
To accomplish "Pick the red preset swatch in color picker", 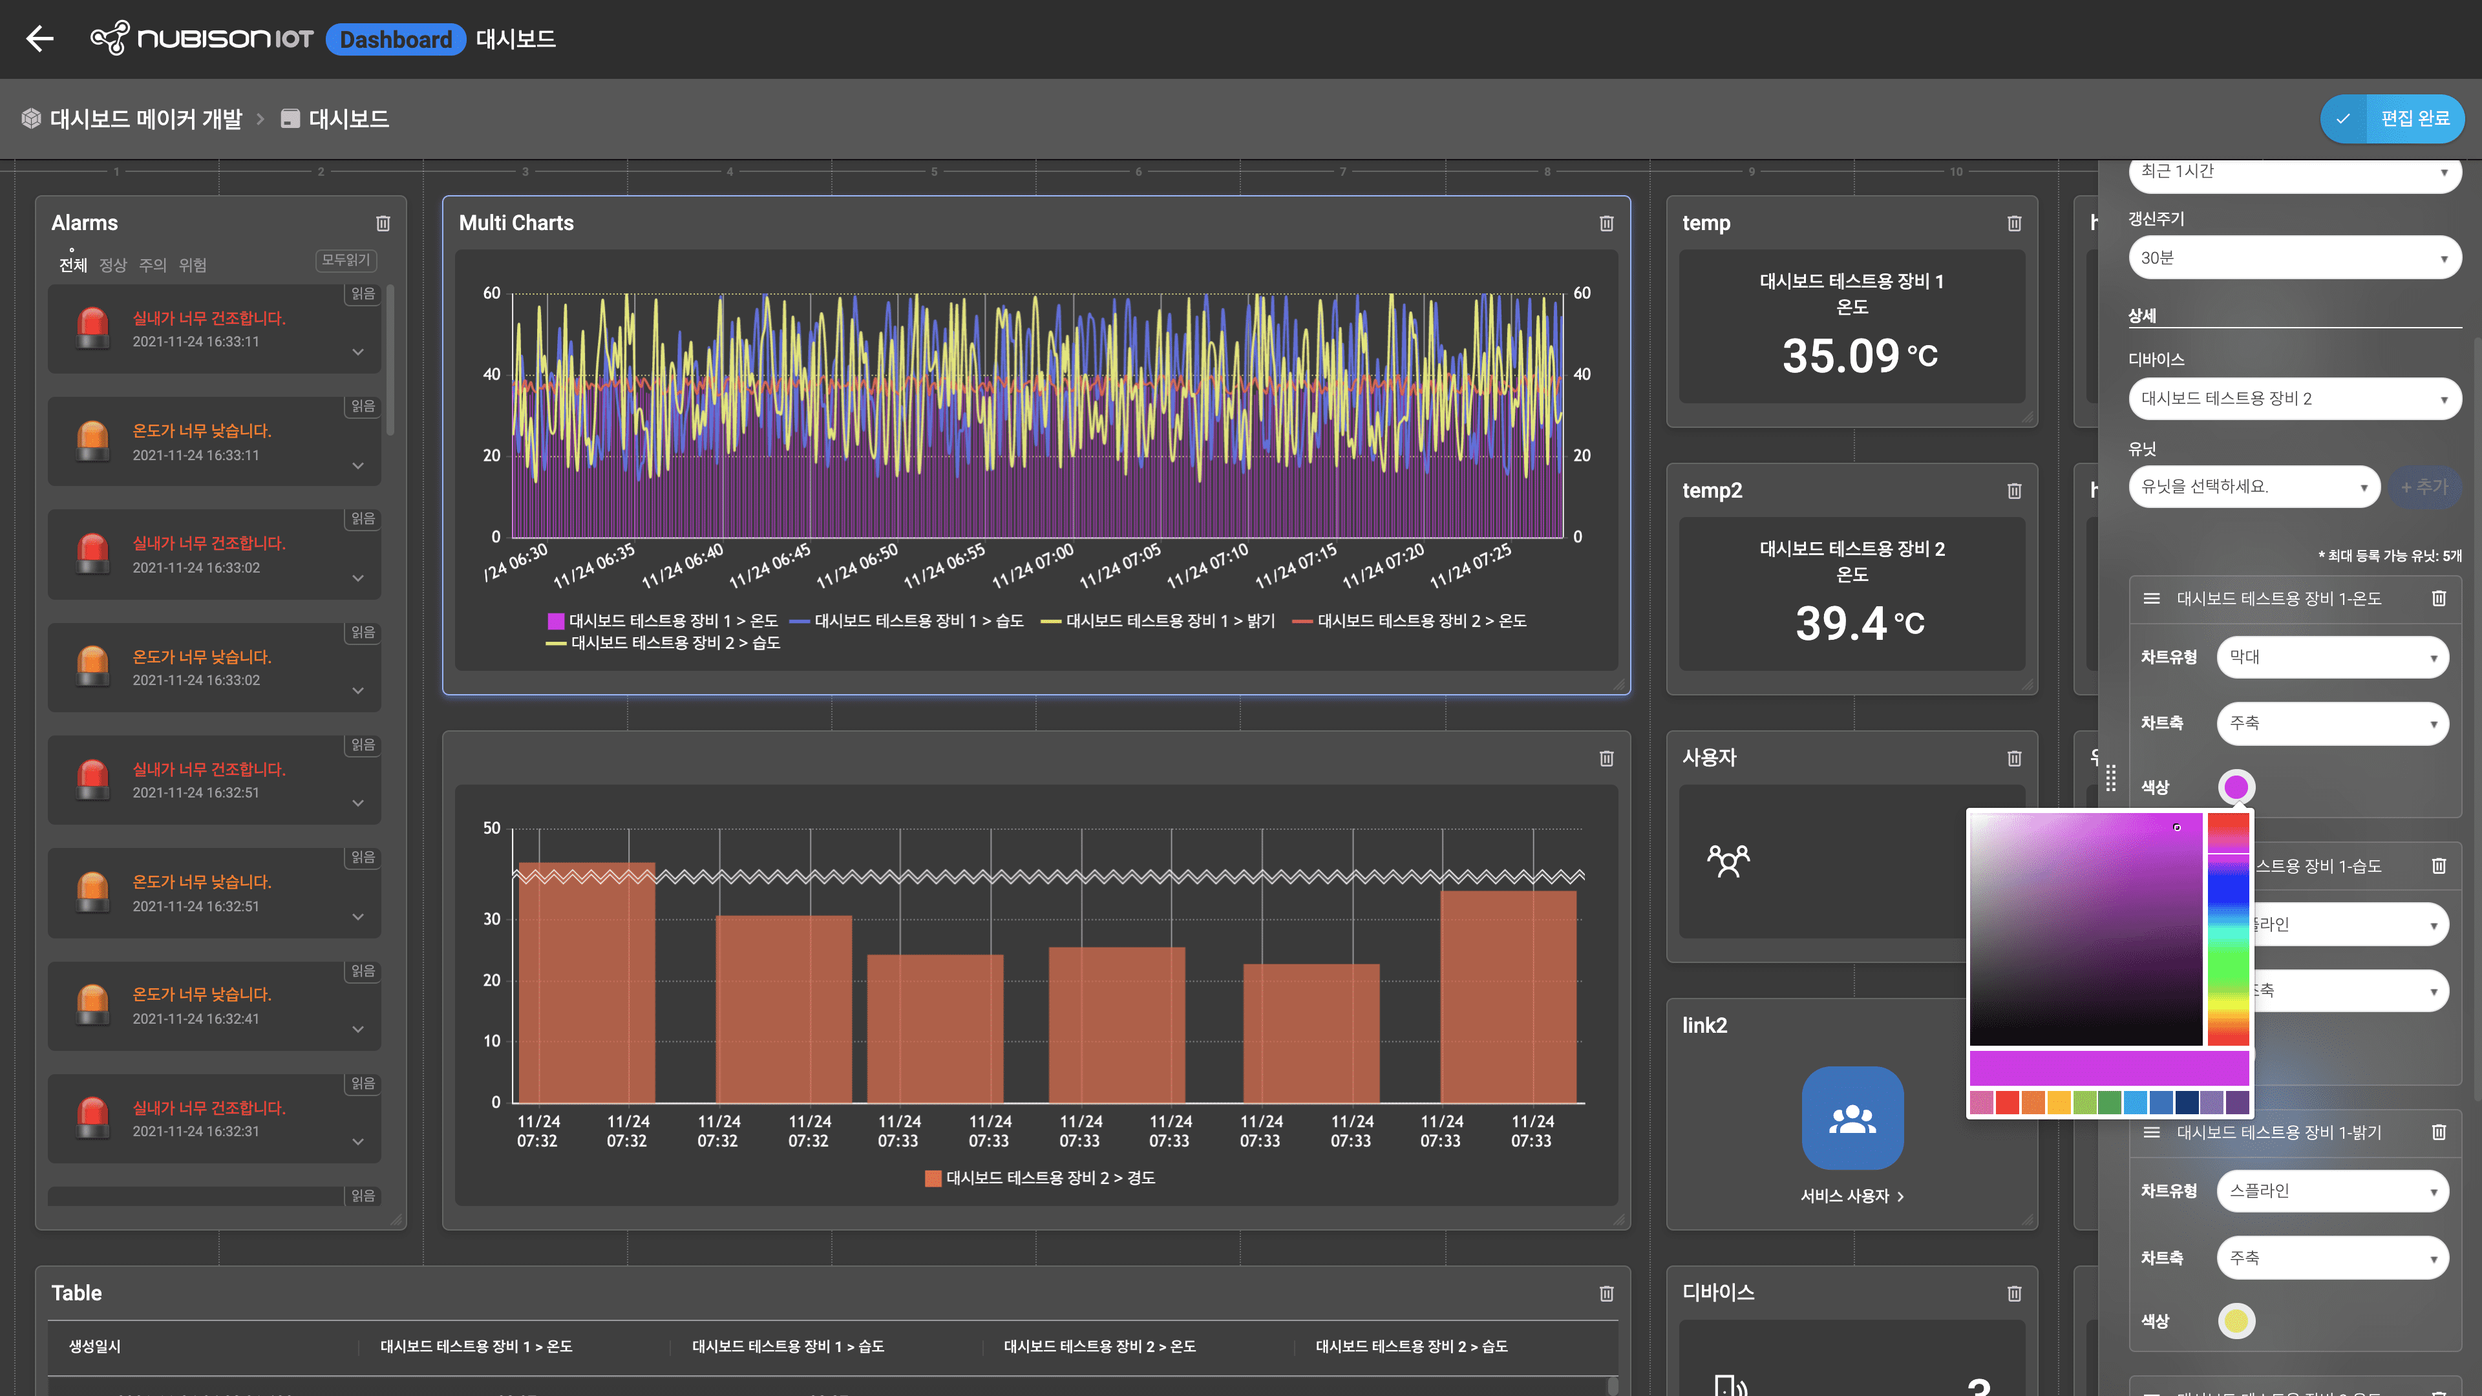I will 2007,1103.
